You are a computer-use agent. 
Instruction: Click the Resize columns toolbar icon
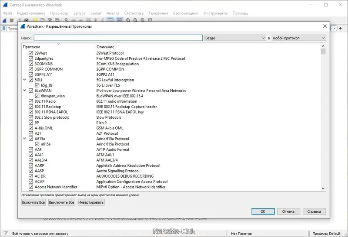tap(150, 20)
